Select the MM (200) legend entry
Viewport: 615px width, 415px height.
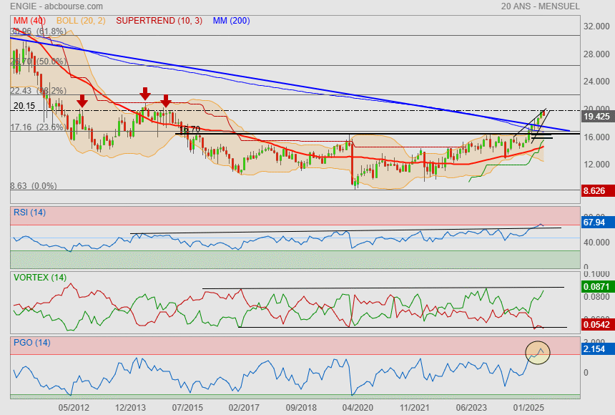231,21
